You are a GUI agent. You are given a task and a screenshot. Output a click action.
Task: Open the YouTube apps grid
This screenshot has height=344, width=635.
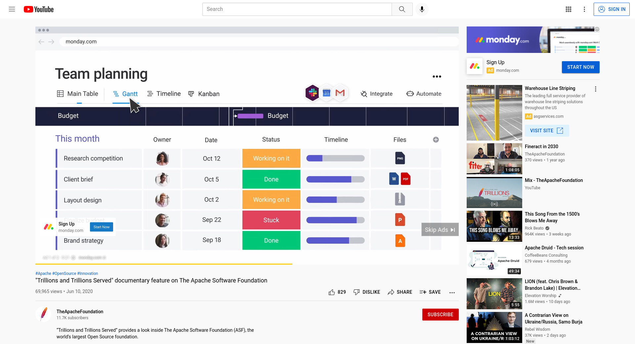click(x=568, y=9)
